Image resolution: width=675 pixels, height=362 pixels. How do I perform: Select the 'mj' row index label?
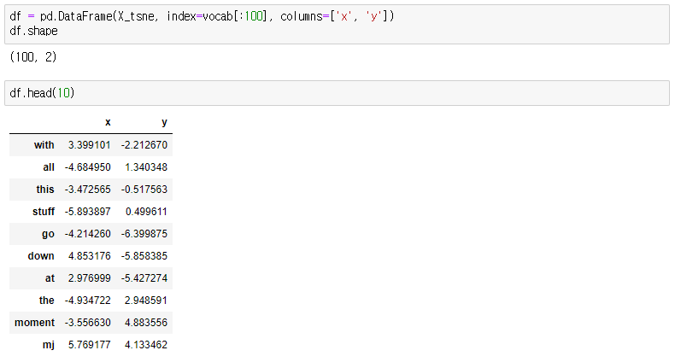point(49,345)
